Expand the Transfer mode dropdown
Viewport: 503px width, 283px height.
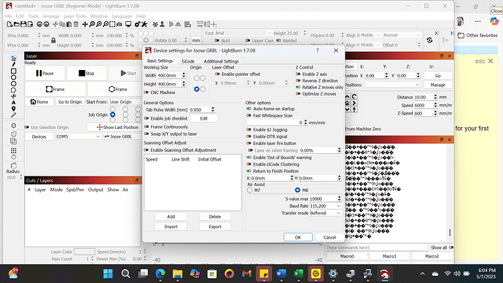325,213
